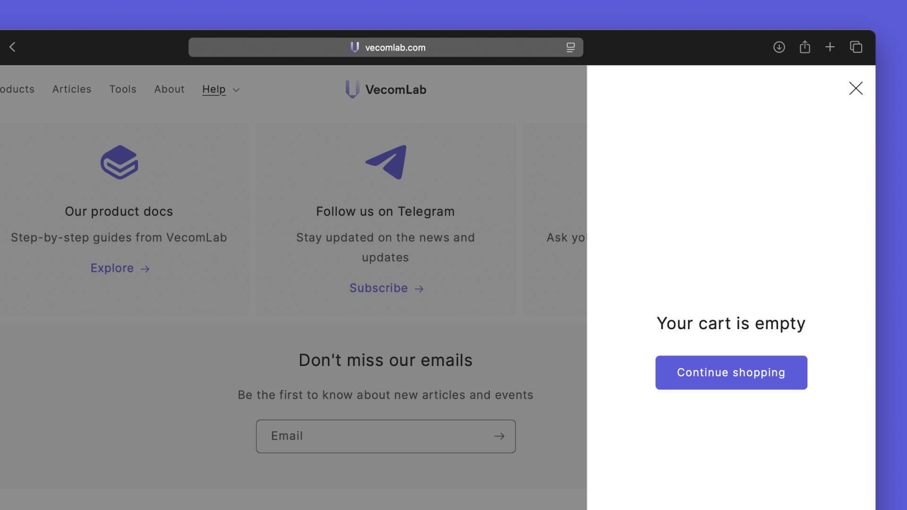Open the About page link

pos(169,89)
